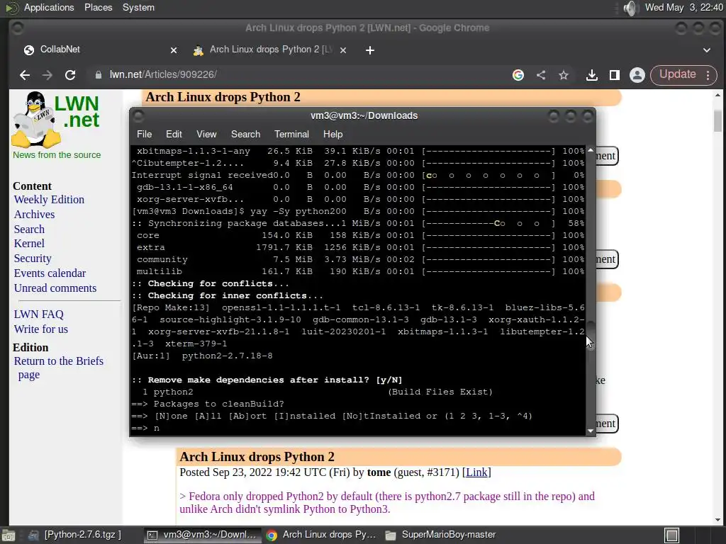Screen dimensions: 726x544
Task: Switch to vm3@vm3 terminal taskbar item
Action: coord(202,535)
